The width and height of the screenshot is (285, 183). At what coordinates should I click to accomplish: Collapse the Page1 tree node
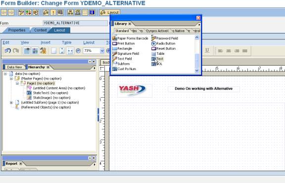17,83
